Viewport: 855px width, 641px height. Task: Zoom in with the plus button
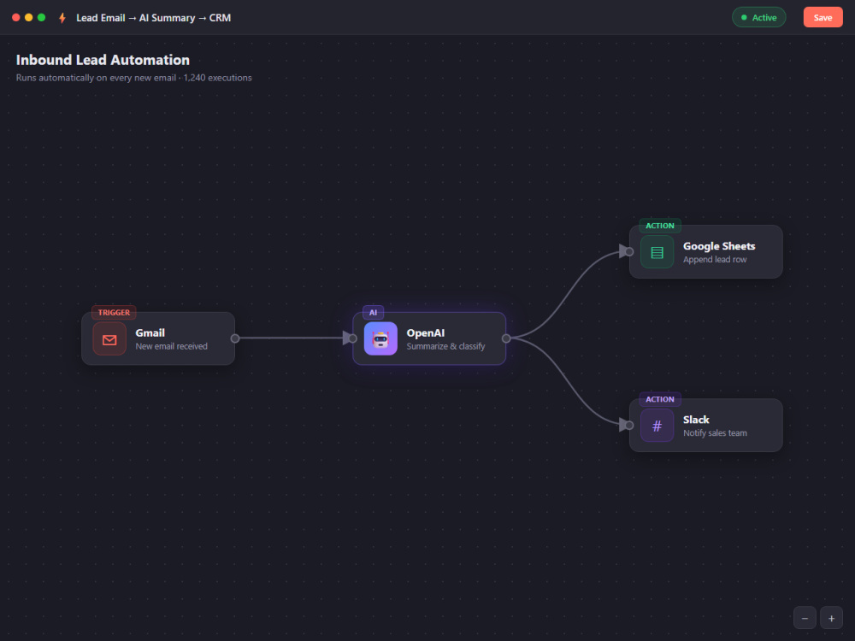tap(832, 618)
